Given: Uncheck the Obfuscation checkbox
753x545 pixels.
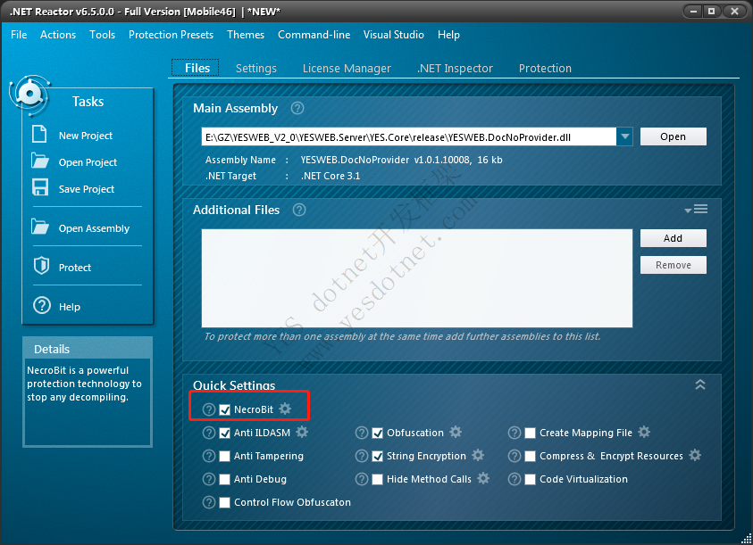Looking at the screenshot, I should click(x=378, y=433).
